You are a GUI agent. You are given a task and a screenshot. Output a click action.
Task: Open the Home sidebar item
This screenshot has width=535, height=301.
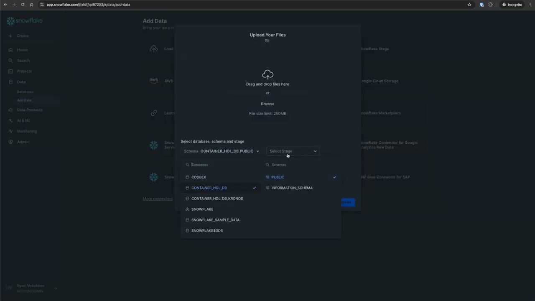22,50
